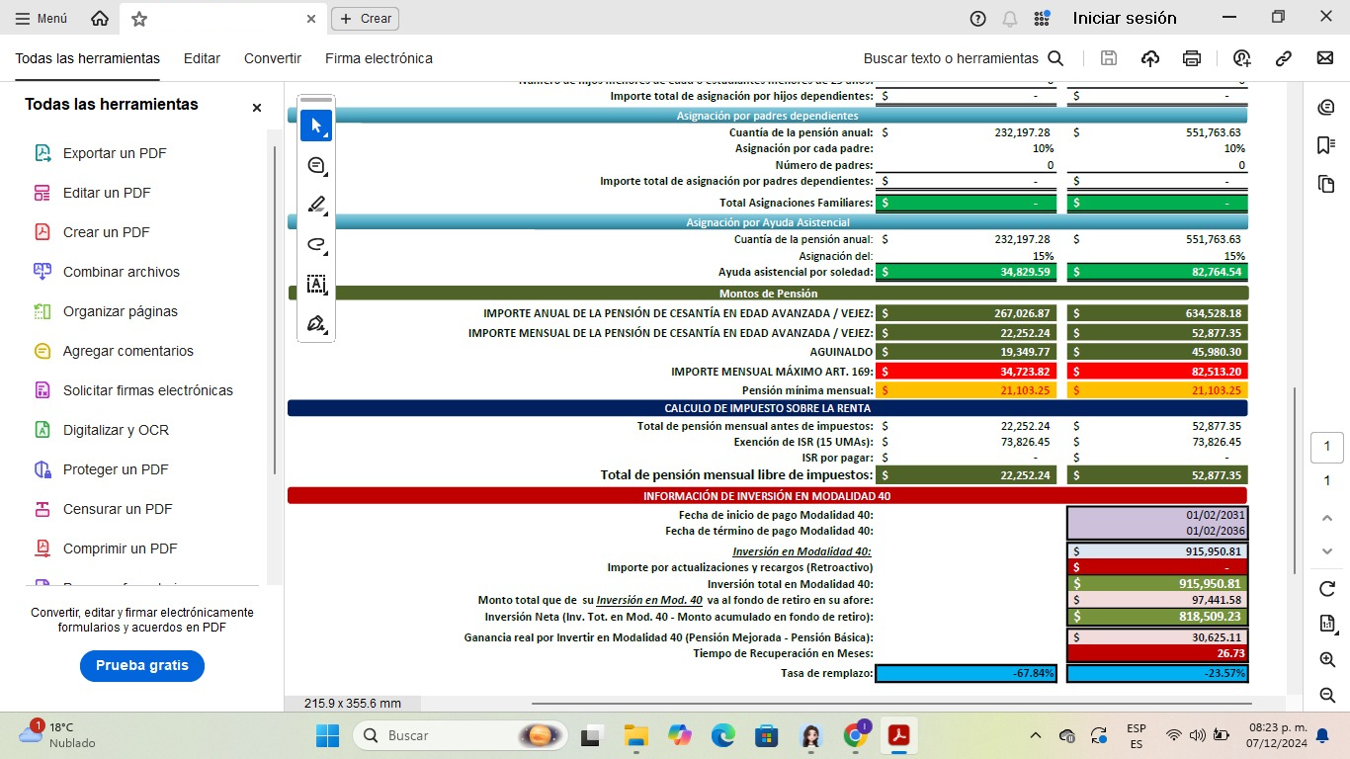
Task: Click the Buscar texto o herramientas field
Action: 963,58
